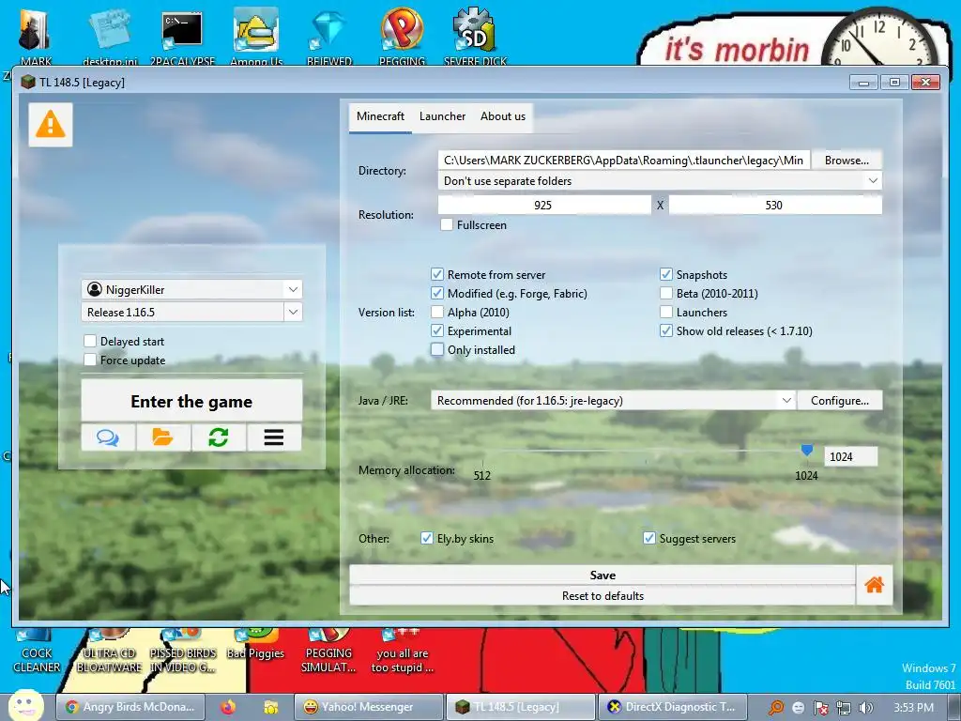
Task: Uncheck Suggest servers
Action: tap(649, 538)
